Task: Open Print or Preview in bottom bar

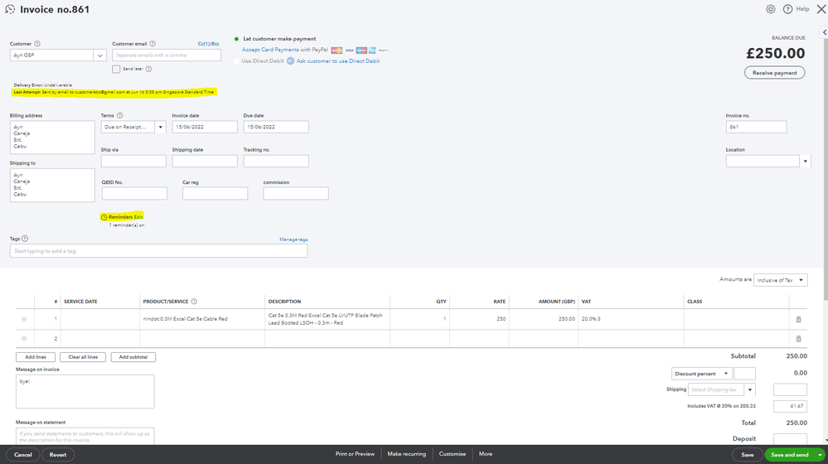Action: click(x=355, y=454)
